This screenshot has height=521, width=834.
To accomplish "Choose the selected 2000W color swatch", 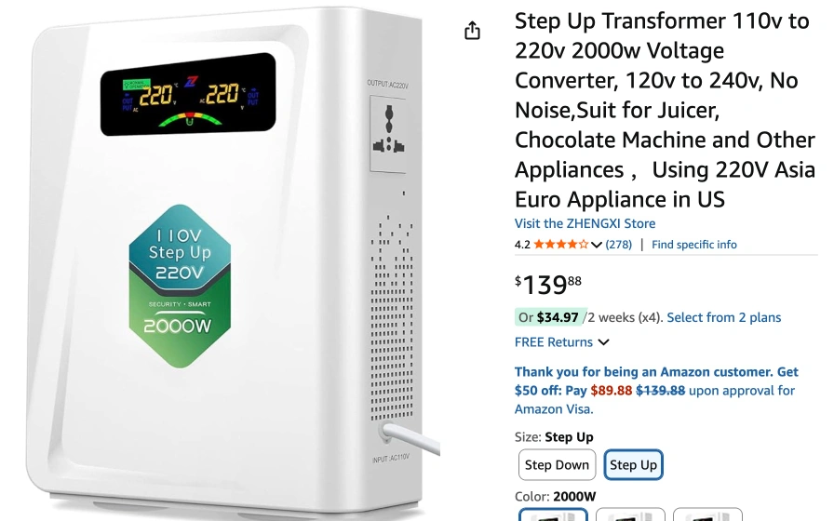I will point(553,514).
